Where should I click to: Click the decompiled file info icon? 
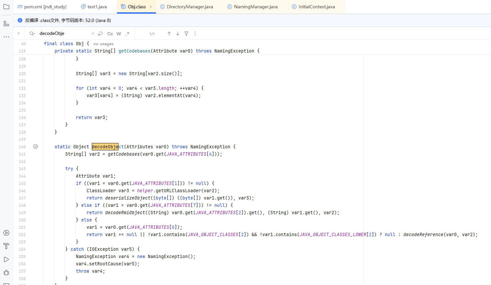(x=20, y=20)
